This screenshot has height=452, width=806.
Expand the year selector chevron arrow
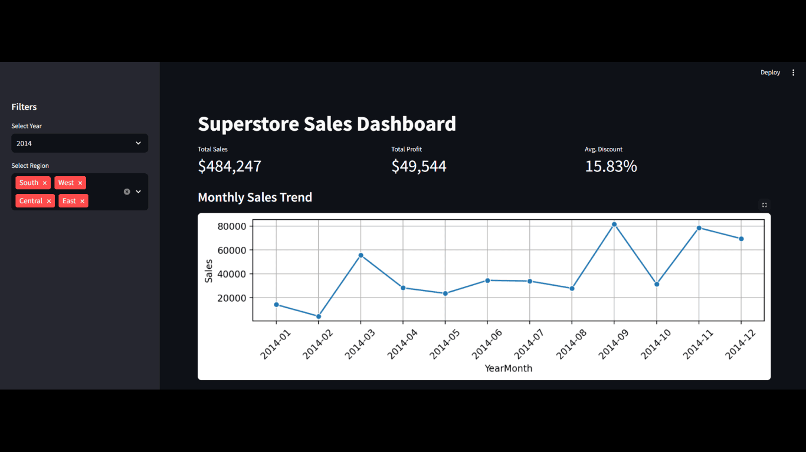139,143
